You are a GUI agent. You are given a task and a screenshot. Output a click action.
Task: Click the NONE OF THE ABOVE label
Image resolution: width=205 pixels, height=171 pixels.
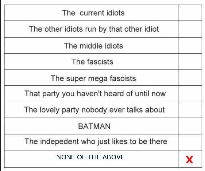(90, 157)
